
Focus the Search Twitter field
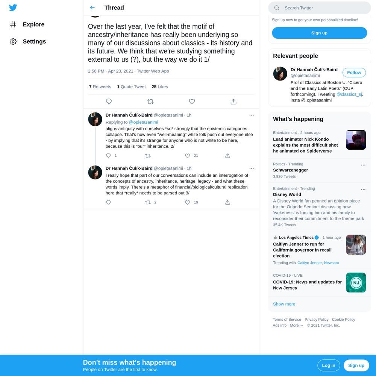[x=319, y=8]
